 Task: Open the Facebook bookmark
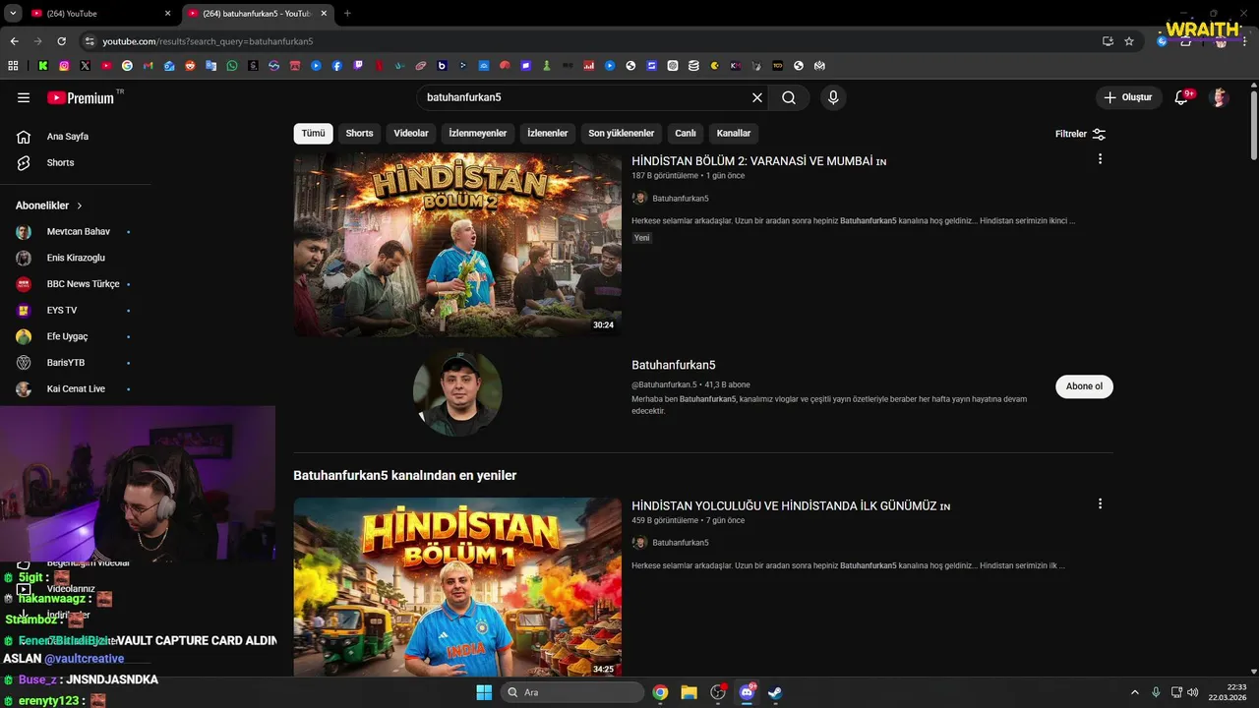click(x=337, y=66)
